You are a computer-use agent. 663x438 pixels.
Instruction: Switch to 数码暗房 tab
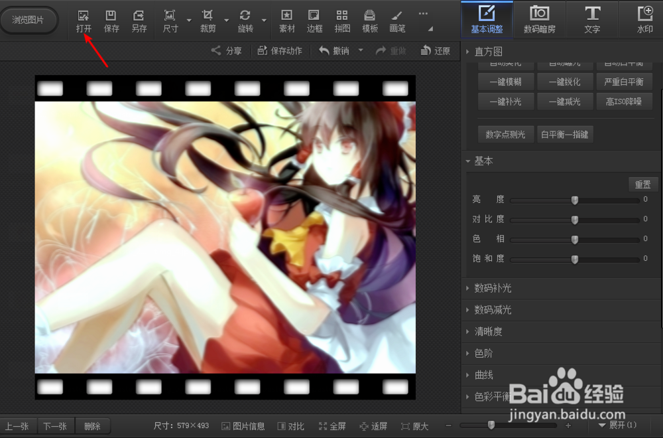[x=540, y=19]
